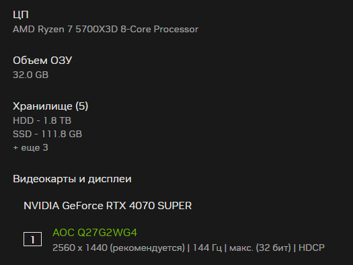Click the 2560 x 1440 resolution text

pos(80,248)
